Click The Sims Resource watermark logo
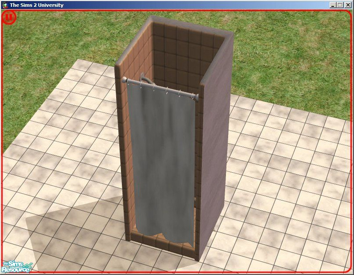Image resolution: width=354 pixels, height=275 pixels. coord(16,267)
